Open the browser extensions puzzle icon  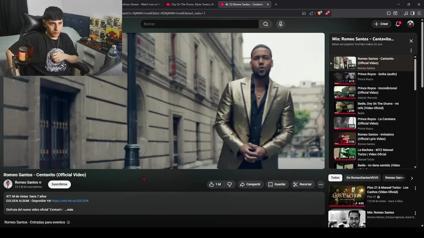[389, 13]
